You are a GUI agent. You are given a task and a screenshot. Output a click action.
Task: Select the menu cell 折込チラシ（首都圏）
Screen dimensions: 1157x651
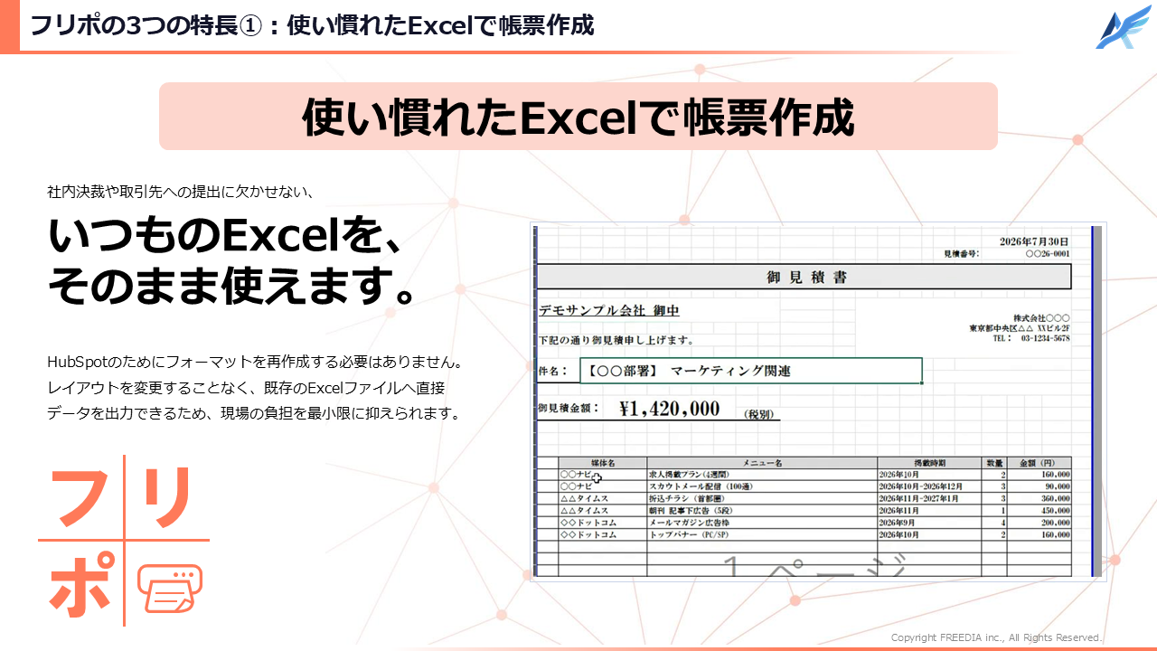click(762, 498)
